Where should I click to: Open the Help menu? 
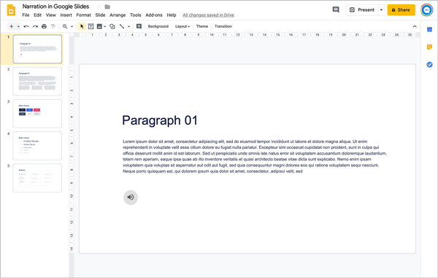tap(172, 15)
